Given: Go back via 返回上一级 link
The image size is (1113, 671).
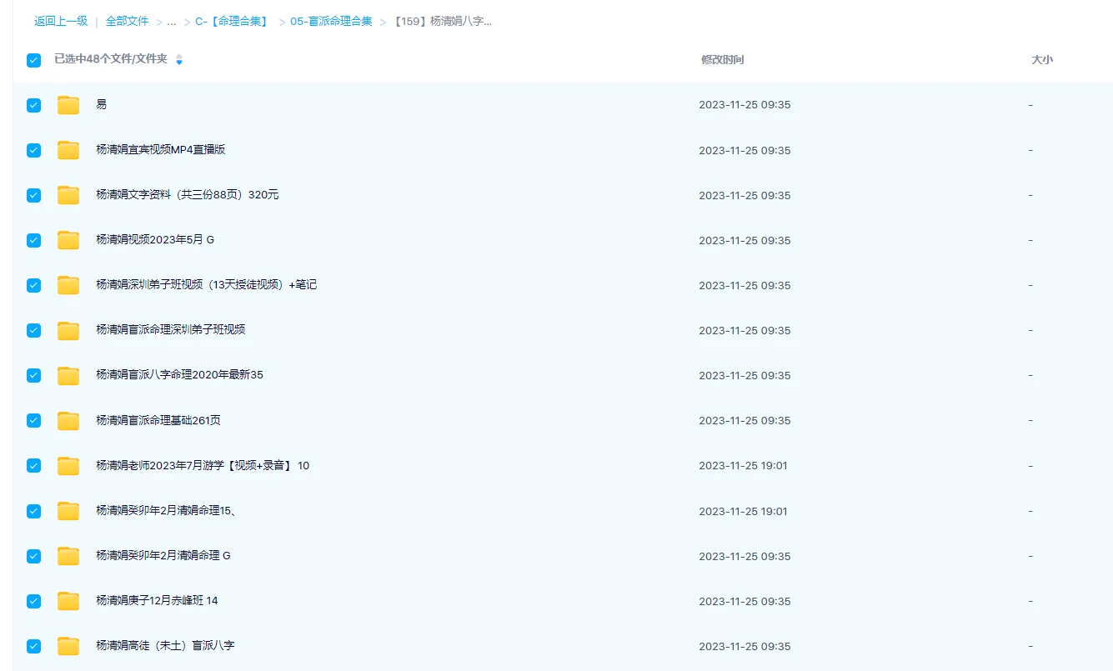Looking at the screenshot, I should 61,22.
